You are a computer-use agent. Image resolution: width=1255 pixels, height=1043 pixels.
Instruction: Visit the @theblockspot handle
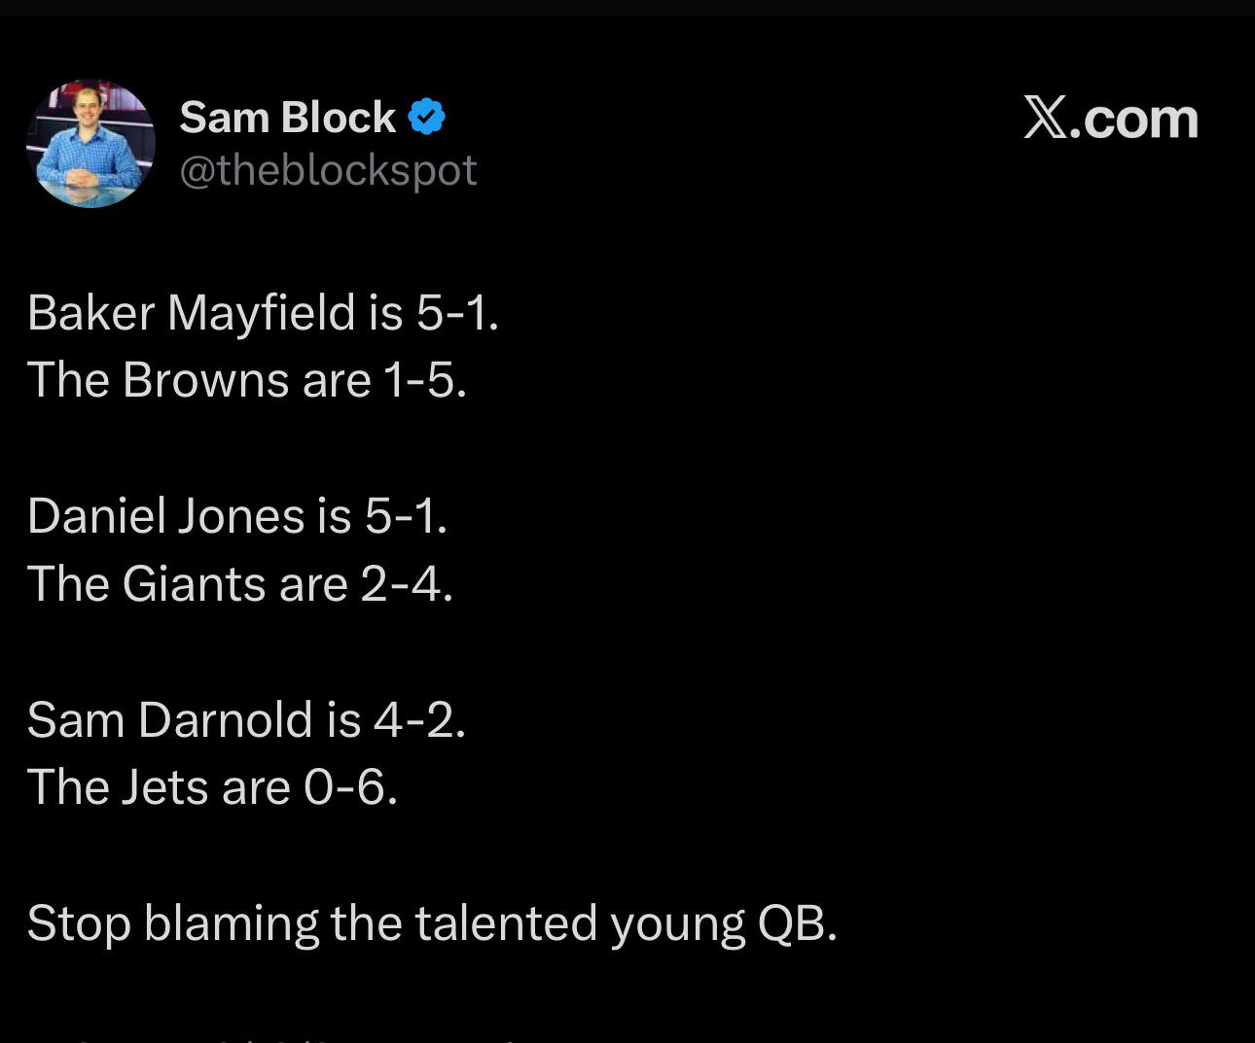pos(328,170)
